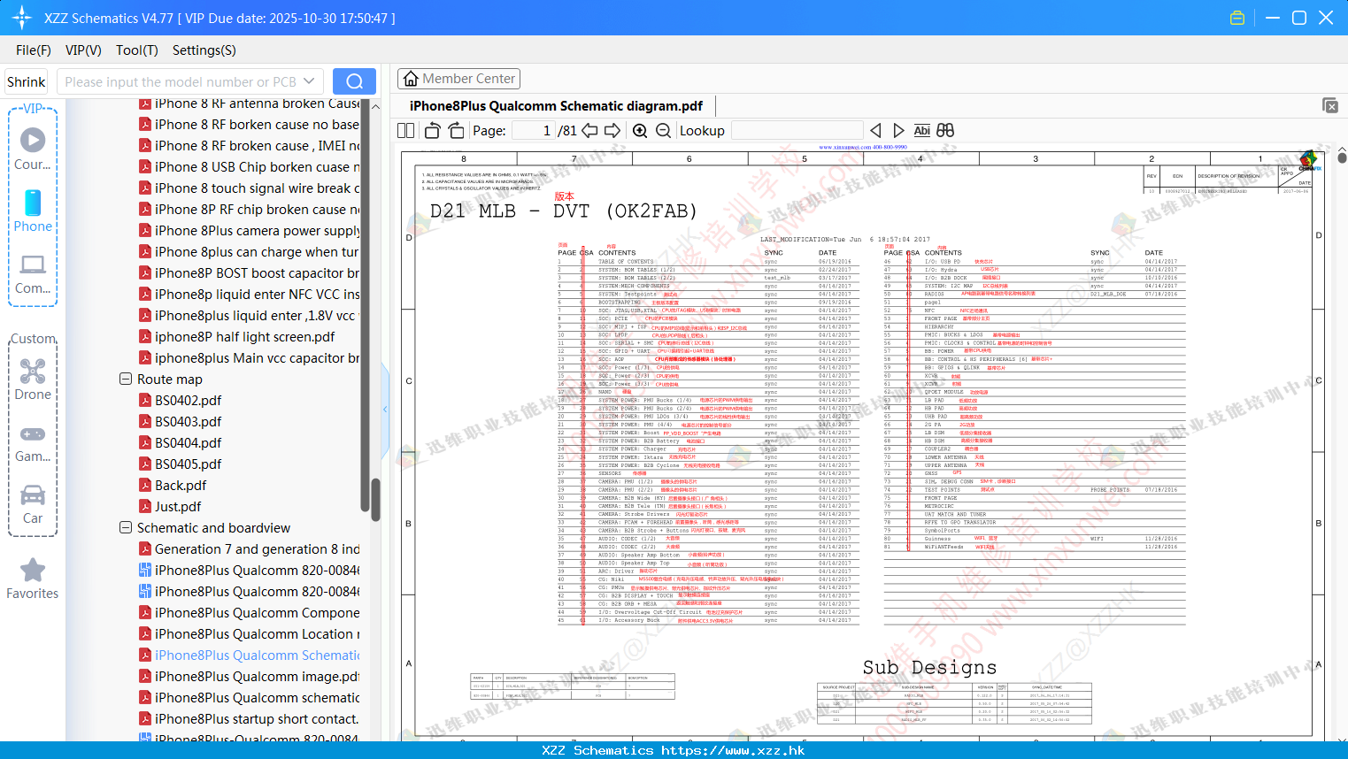Open iPhone 8Plus camera power supply file

coord(250,230)
